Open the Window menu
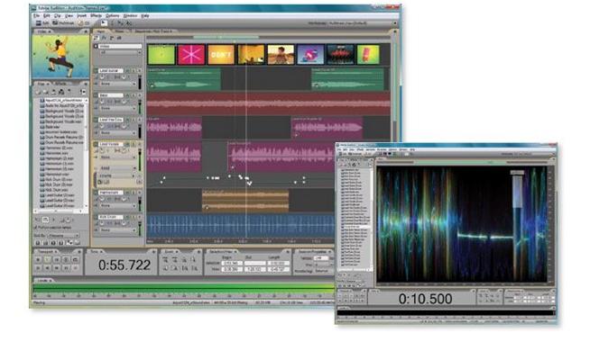The width and height of the screenshot is (590, 360). tap(130, 16)
